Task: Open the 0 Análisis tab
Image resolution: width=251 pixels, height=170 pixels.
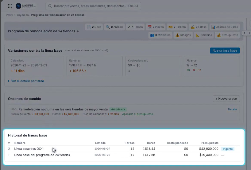Action: point(114,27)
